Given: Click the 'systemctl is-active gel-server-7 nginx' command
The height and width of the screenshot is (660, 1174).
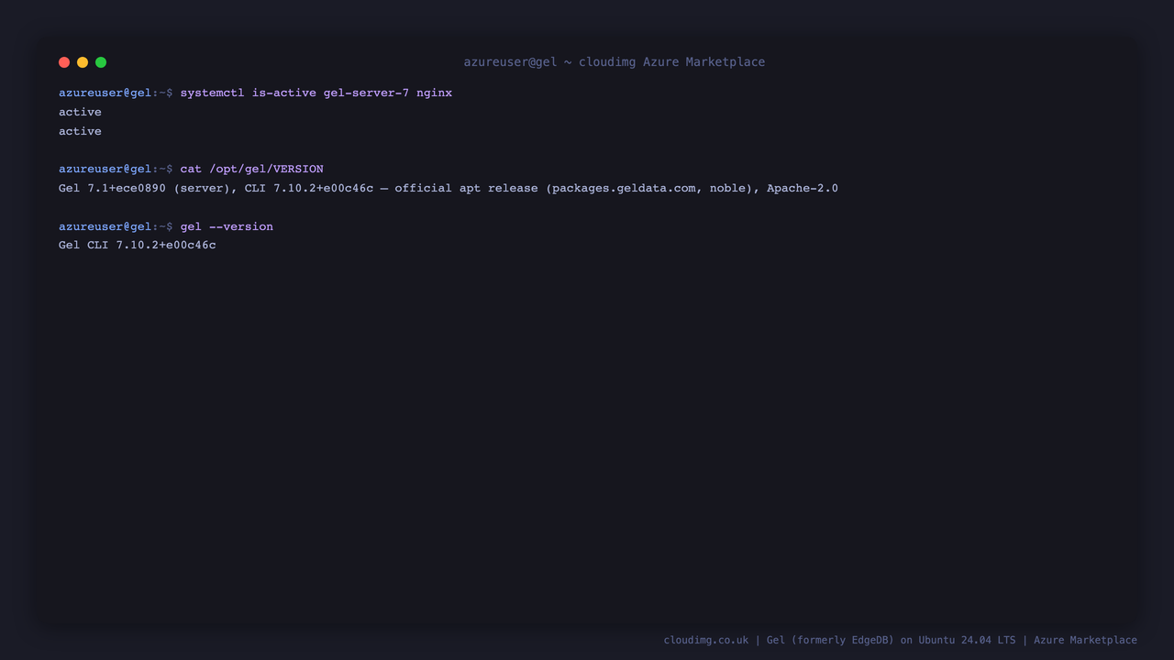Looking at the screenshot, I should (x=316, y=93).
